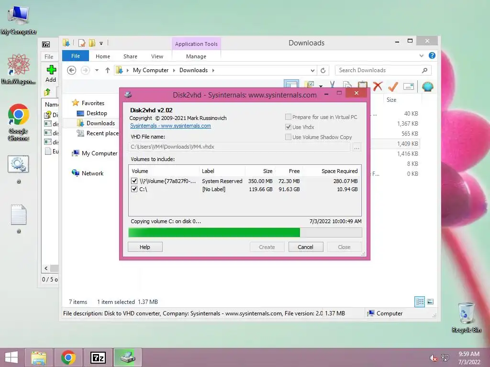
Task: Expand the ribbon with the chevron arrow
Action: 421,55
